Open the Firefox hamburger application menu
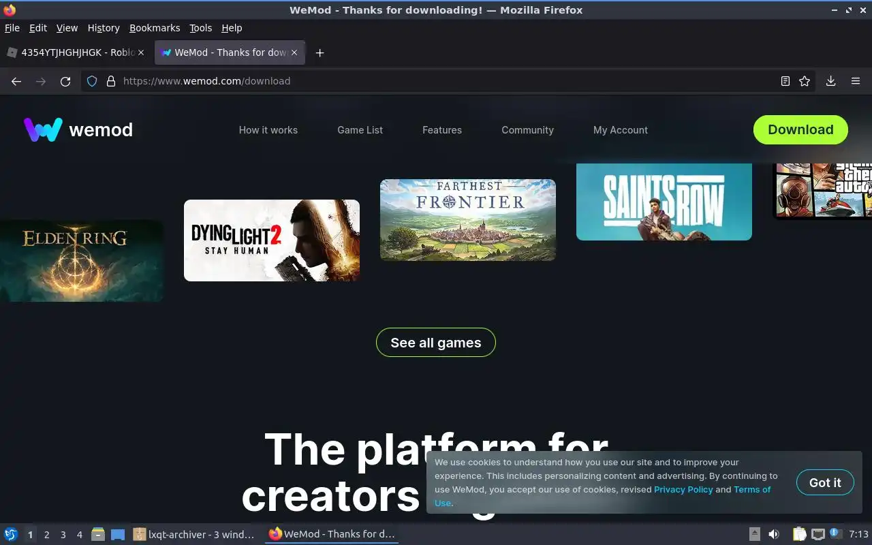This screenshot has width=872, height=545. tap(856, 81)
